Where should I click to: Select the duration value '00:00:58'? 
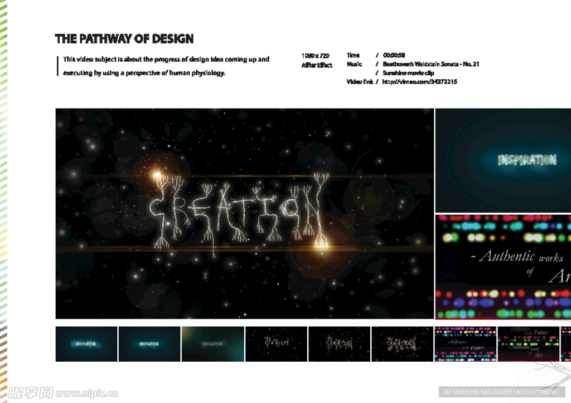coord(394,55)
